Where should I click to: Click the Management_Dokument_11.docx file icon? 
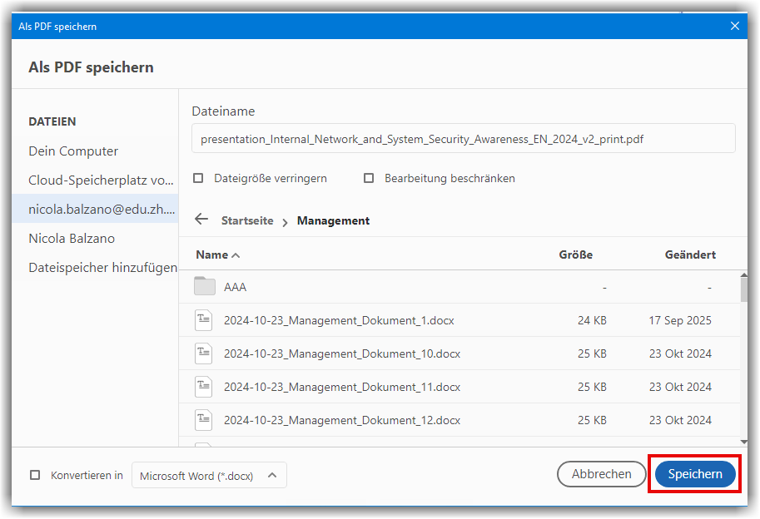click(204, 387)
